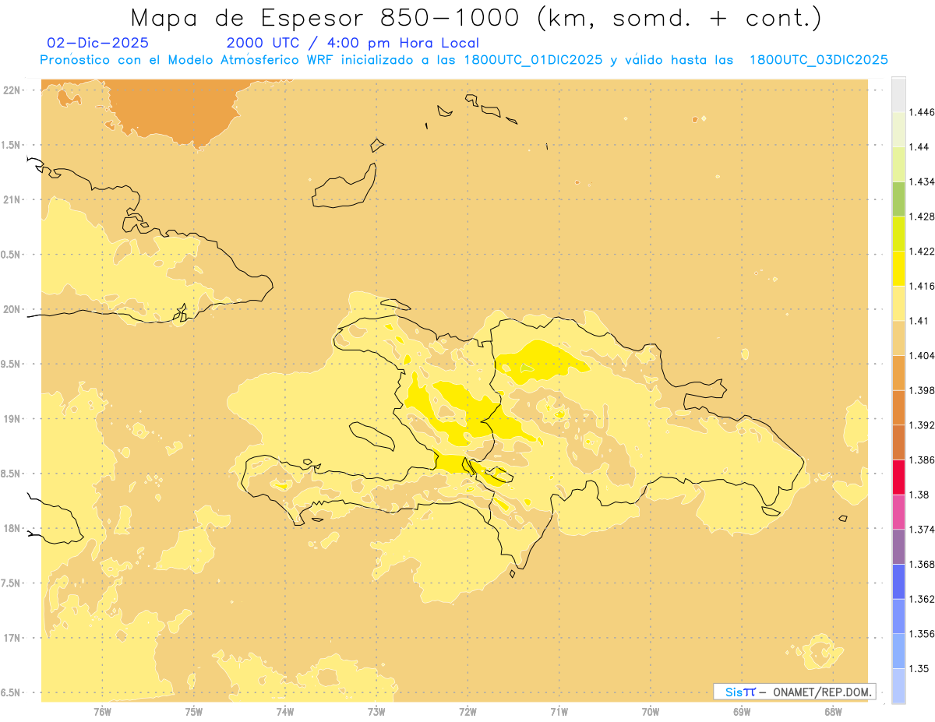The height and width of the screenshot is (722, 935).
Task: Click the 76W longitude label
Action: pos(102,711)
